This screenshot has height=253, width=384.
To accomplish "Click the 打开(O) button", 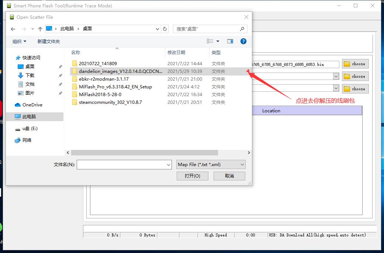I will [193, 176].
